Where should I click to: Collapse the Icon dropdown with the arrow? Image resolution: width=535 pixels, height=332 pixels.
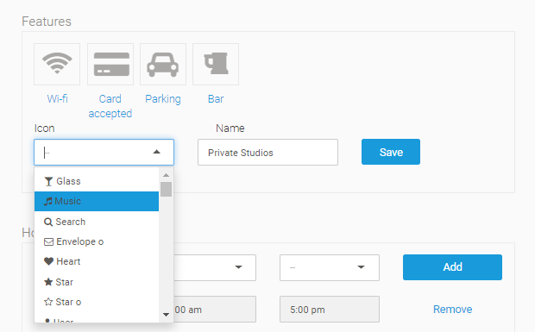click(x=156, y=152)
